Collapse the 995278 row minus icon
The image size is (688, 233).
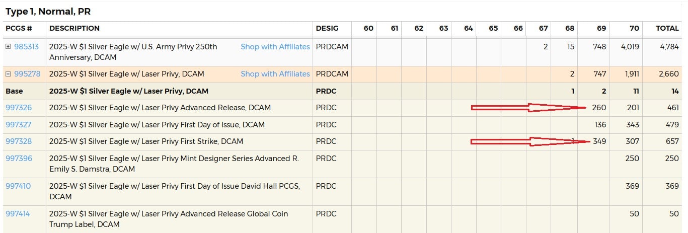click(x=8, y=74)
